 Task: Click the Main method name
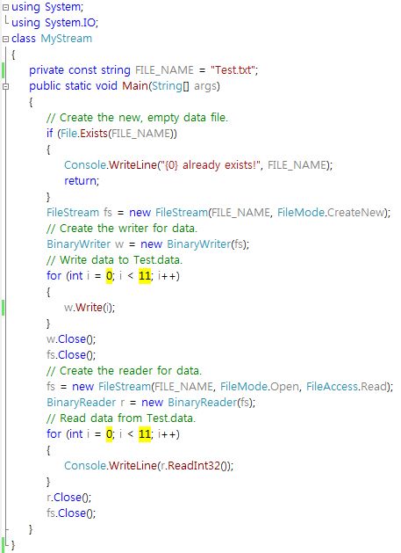pyautogui.click(x=135, y=85)
